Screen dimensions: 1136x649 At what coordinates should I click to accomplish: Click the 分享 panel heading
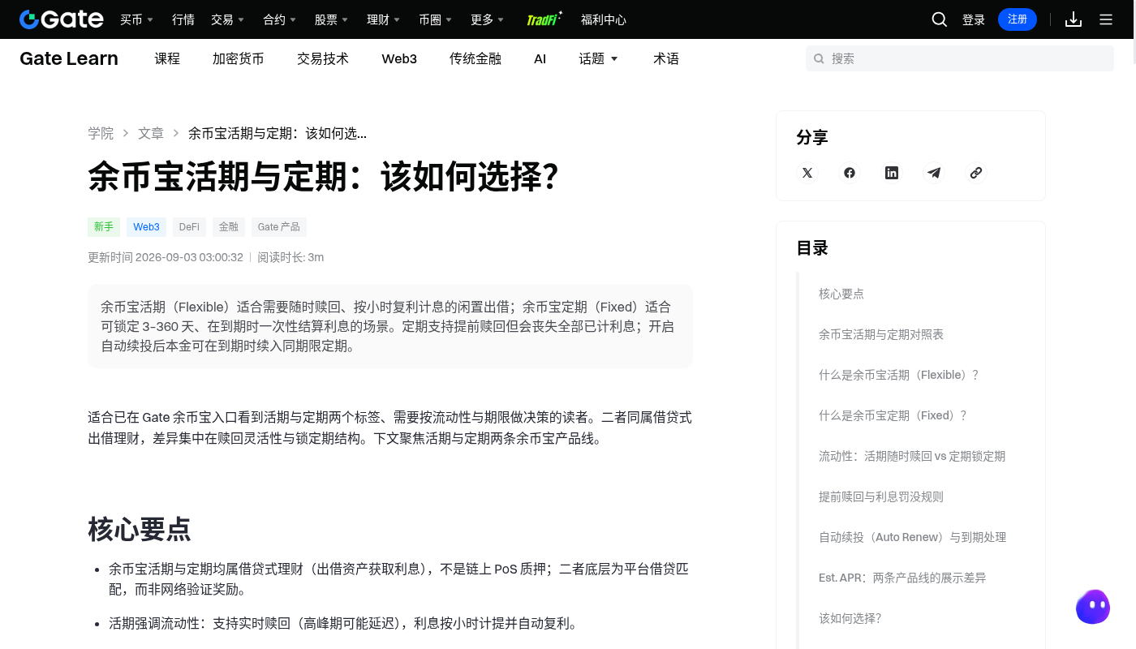pyautogui.click(x=812, y=137)
